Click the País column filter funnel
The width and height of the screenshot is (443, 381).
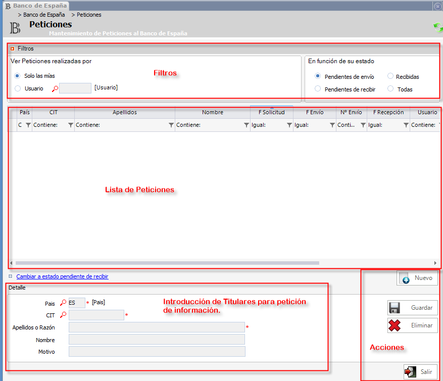[28, 125]
